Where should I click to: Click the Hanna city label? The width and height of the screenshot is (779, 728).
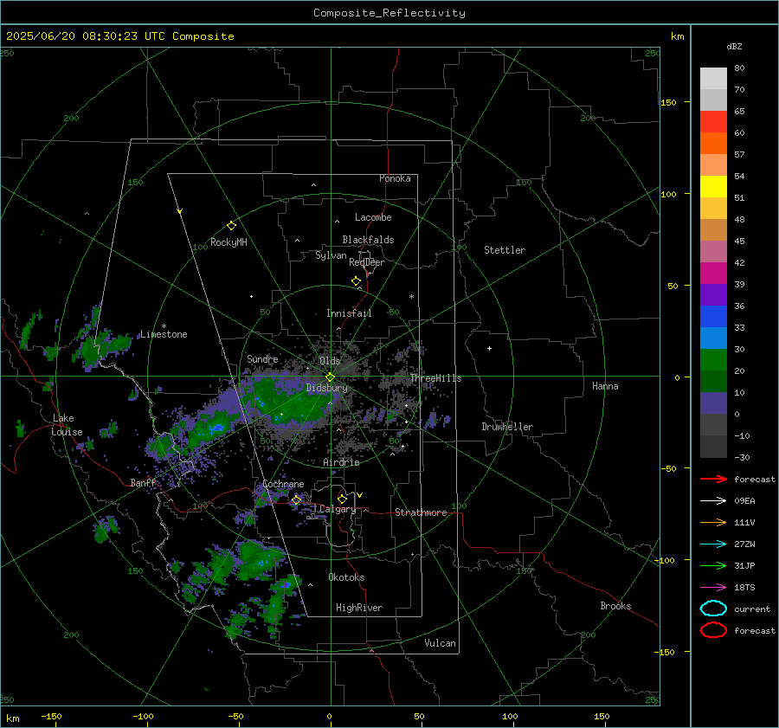point(605,386)
